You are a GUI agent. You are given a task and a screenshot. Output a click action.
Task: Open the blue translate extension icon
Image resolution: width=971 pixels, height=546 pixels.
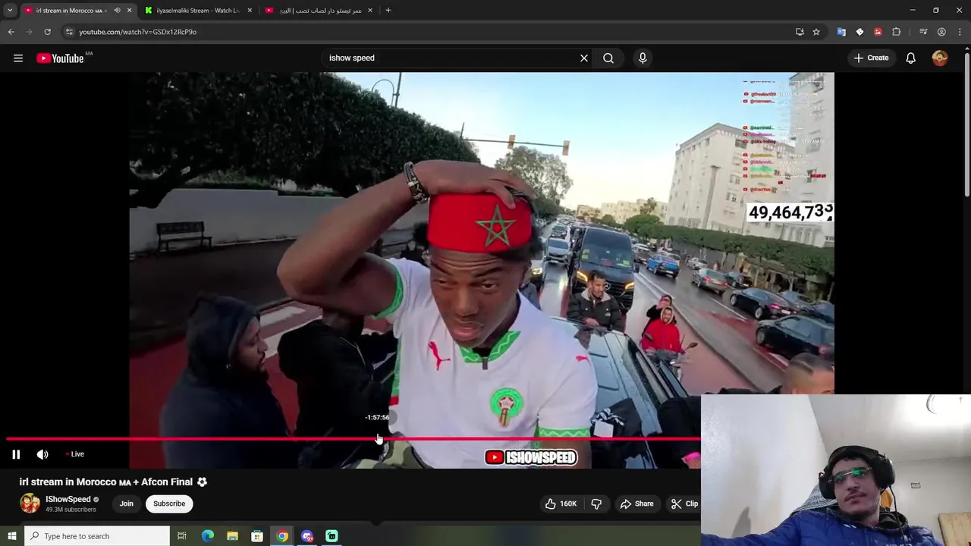pos(841,32)
